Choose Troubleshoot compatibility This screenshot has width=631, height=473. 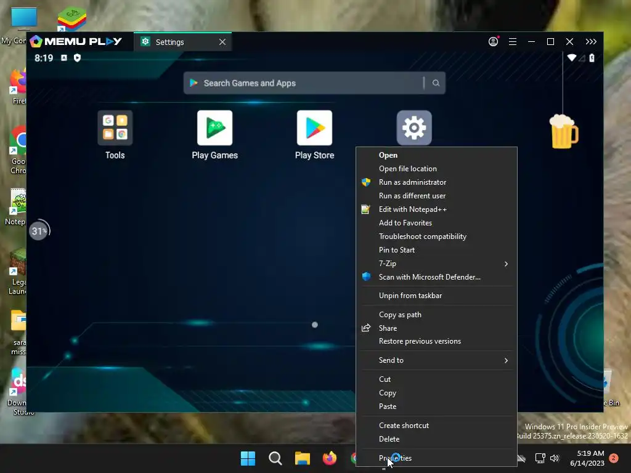437,236
